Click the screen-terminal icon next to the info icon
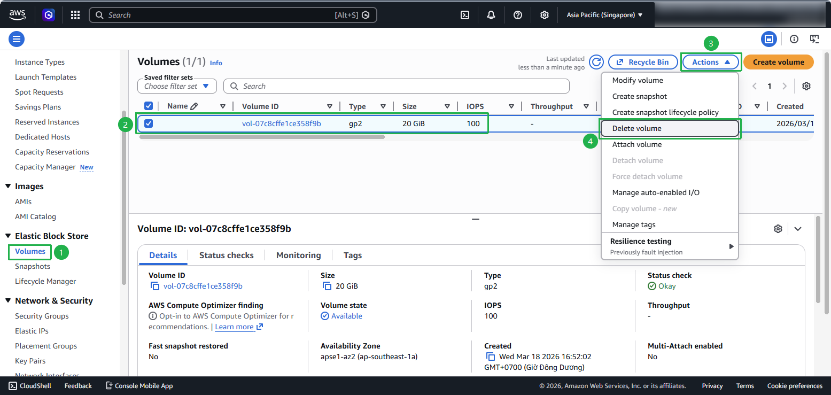The width and height of the screenshot is (831, 395). [814, 38]
